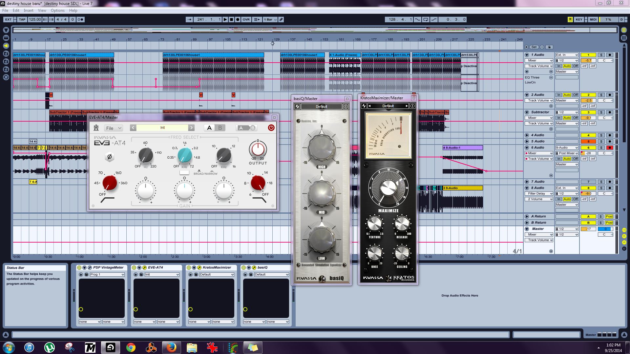Click the TAP tempo button

click(x=22, y=19)
